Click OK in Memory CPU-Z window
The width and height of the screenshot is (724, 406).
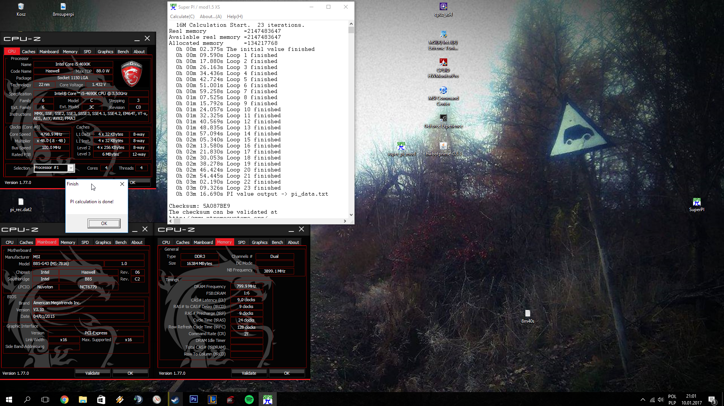point(287,373)
